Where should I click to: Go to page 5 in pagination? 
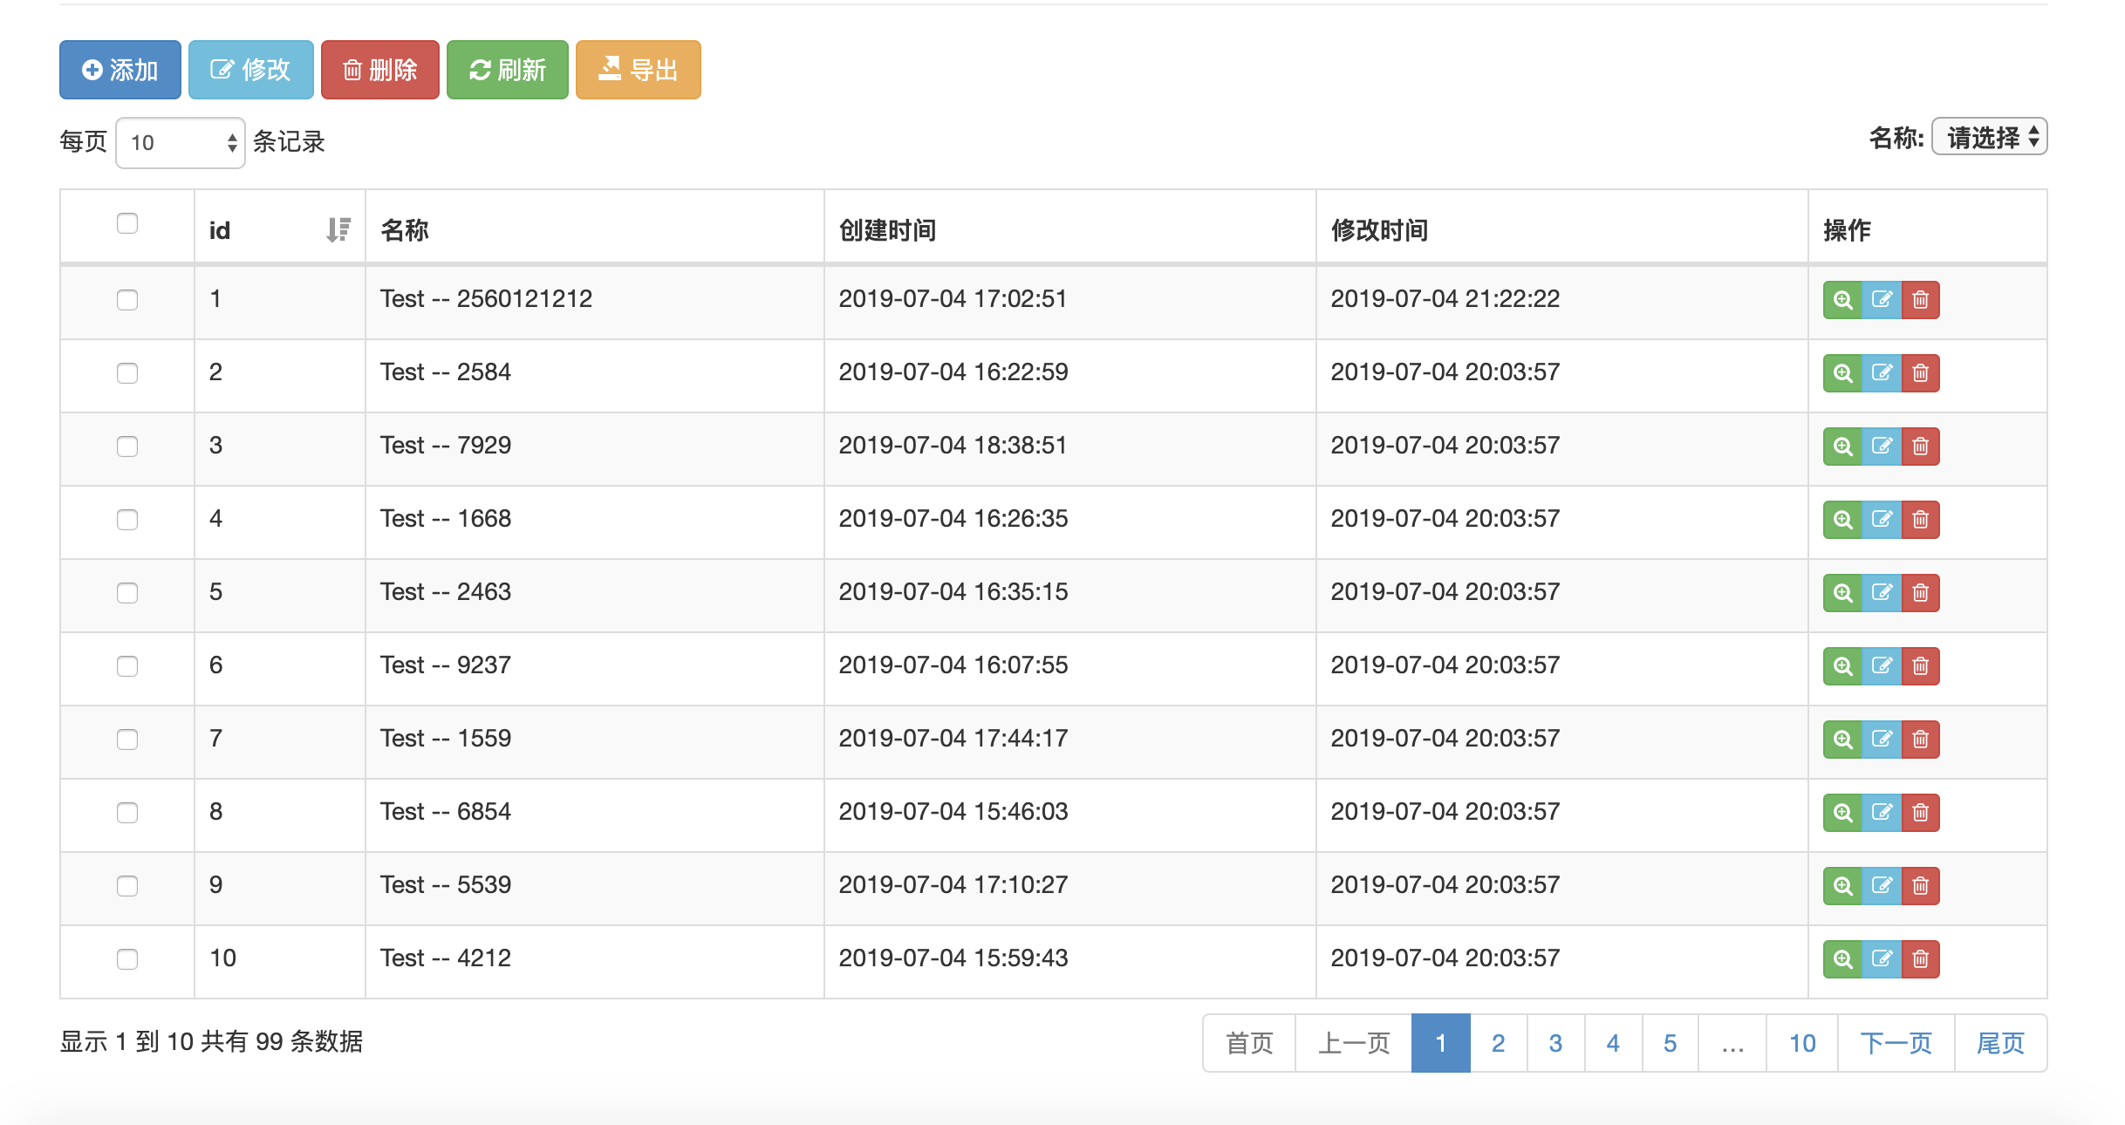(1670, 1043)
